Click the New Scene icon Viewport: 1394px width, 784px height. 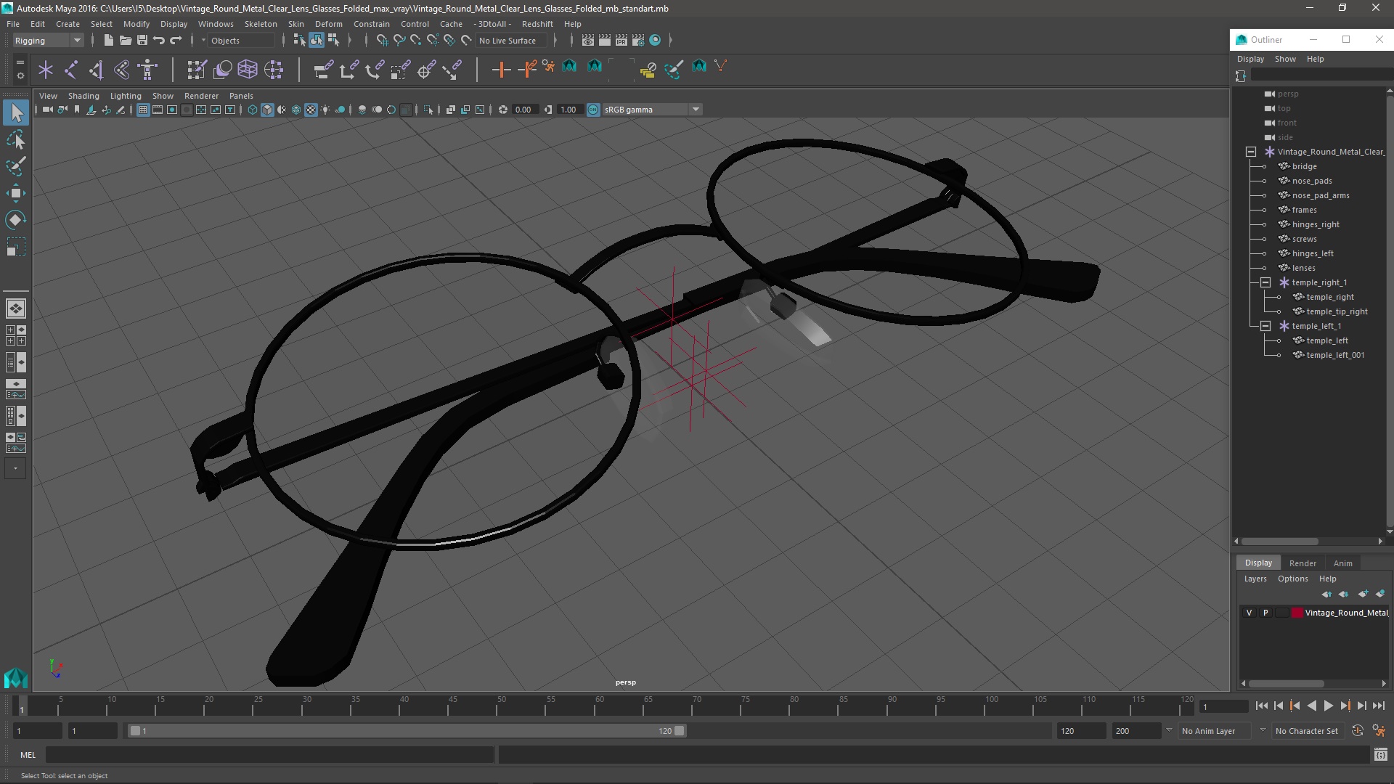108,41
